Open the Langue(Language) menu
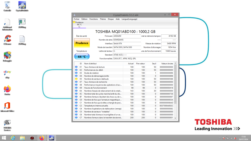 point(129,19)
